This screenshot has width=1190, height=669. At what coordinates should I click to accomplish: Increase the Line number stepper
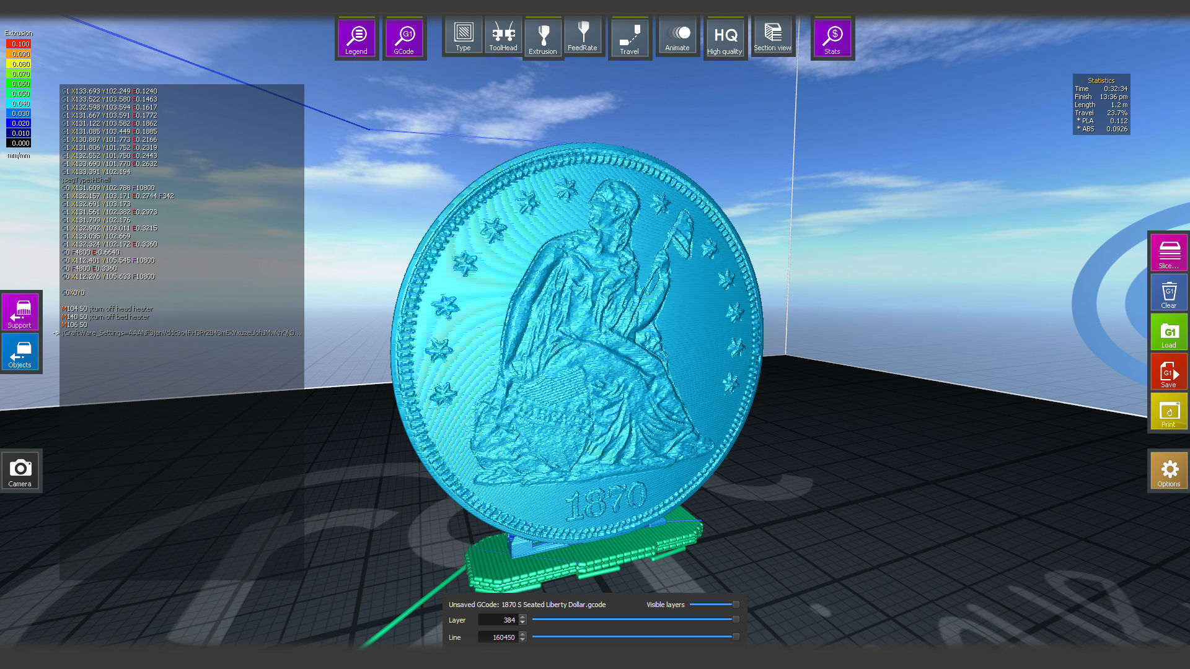tap(522, 634)
